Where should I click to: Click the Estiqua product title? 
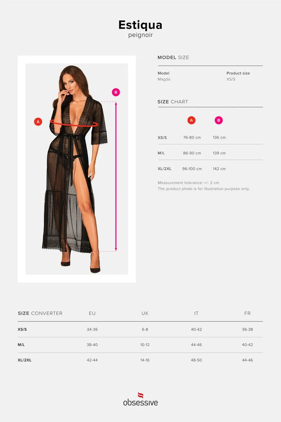click(x=140, y=25)
